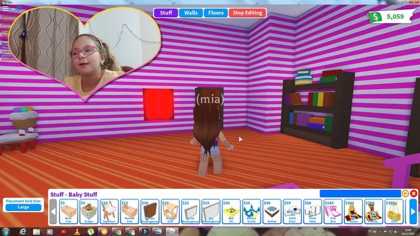This screenshot has height=236, width=420.
Task: Open the Roblox hamburger menu
Action: [5, 9]
